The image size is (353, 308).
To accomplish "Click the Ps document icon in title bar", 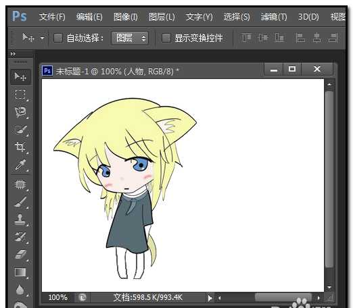I will click(x=47, y=71).
